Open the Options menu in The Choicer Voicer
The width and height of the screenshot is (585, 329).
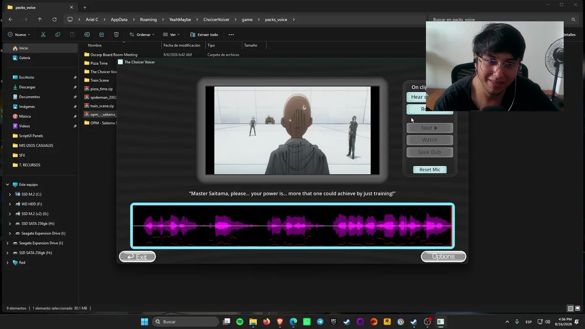click(443, 256)
